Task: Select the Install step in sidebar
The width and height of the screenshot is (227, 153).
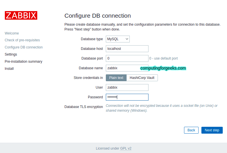Action: click(x=9, y=69)
